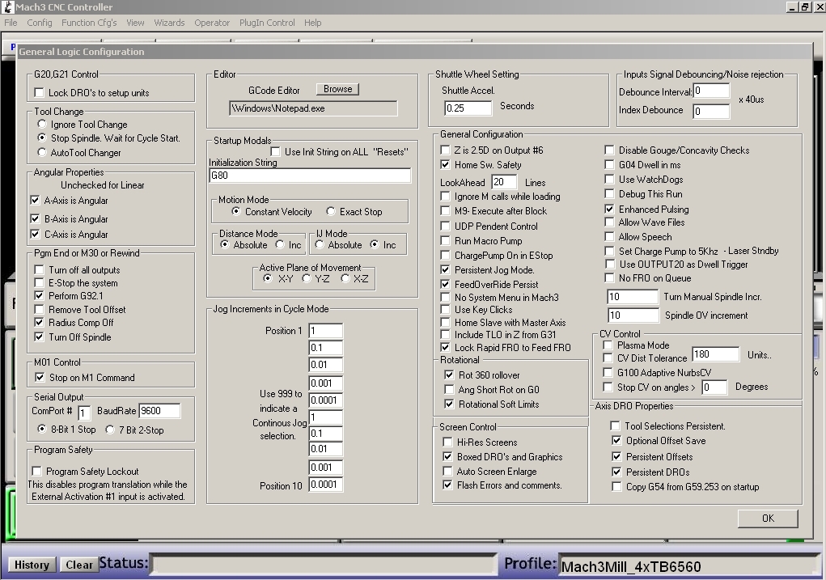This screenshot has height=580, width=826.
Task: Click the History button
Action: [32, 565]
